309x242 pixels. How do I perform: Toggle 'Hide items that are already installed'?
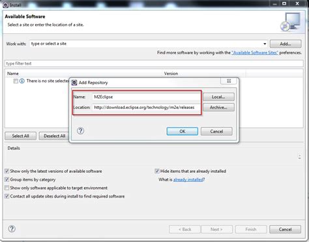[157, 171]
